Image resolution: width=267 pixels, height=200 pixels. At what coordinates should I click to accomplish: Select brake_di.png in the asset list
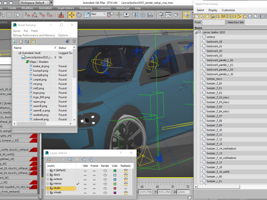(x=41, y=66)
